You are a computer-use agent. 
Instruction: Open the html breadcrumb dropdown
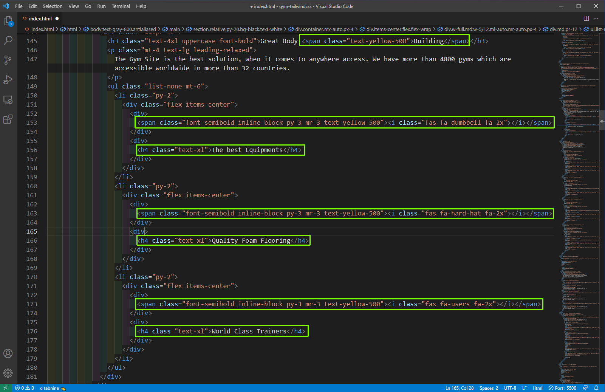[x=69, y=29]
